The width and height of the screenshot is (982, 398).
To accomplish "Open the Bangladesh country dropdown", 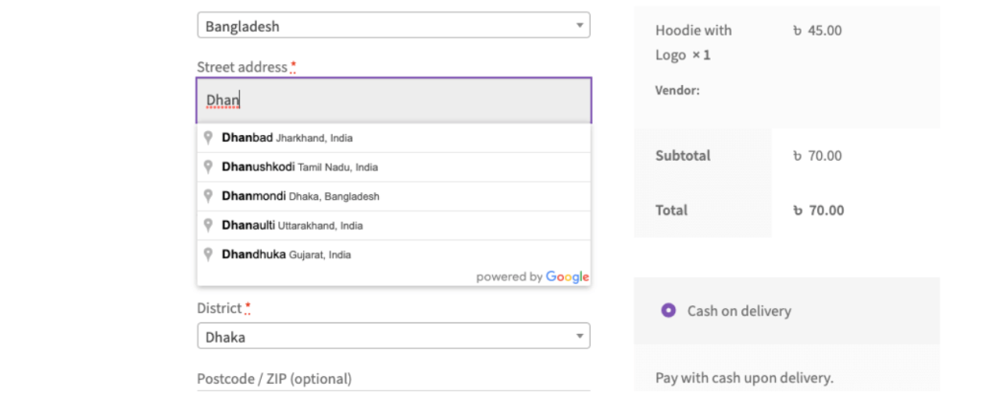I will tap(393, 26).
